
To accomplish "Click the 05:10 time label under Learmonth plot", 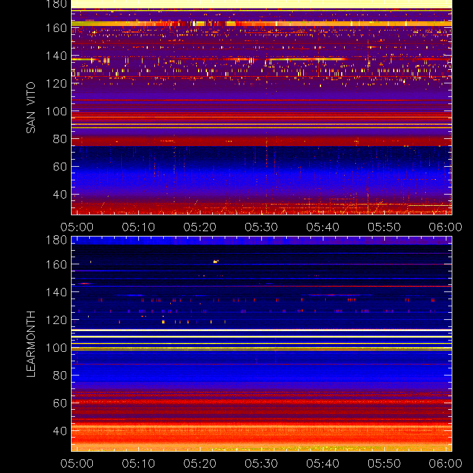I will pyautogui.click(x=138, y=464).
